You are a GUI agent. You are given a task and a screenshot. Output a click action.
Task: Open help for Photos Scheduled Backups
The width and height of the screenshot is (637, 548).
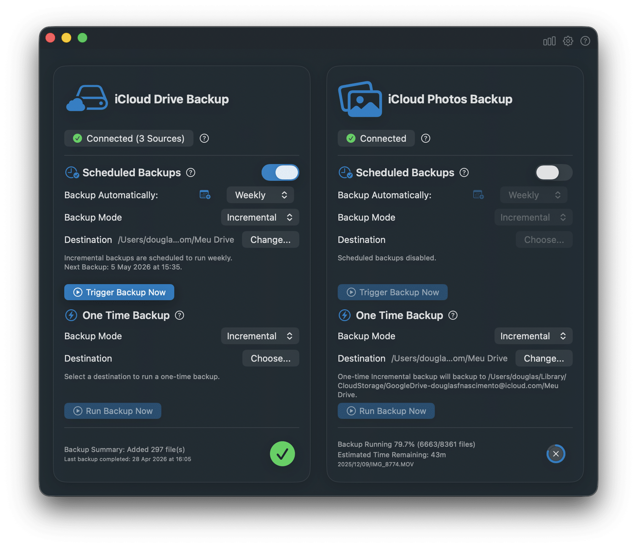464,172
